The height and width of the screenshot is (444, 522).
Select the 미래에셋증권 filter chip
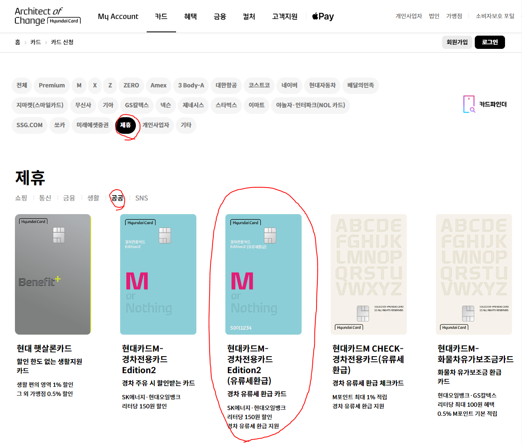92,125
